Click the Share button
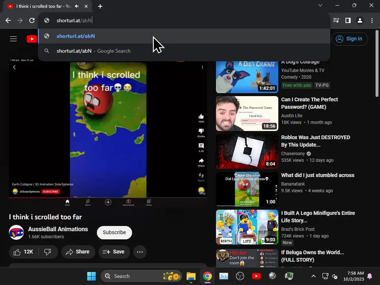380x285 pixels. tap(78, 252)
